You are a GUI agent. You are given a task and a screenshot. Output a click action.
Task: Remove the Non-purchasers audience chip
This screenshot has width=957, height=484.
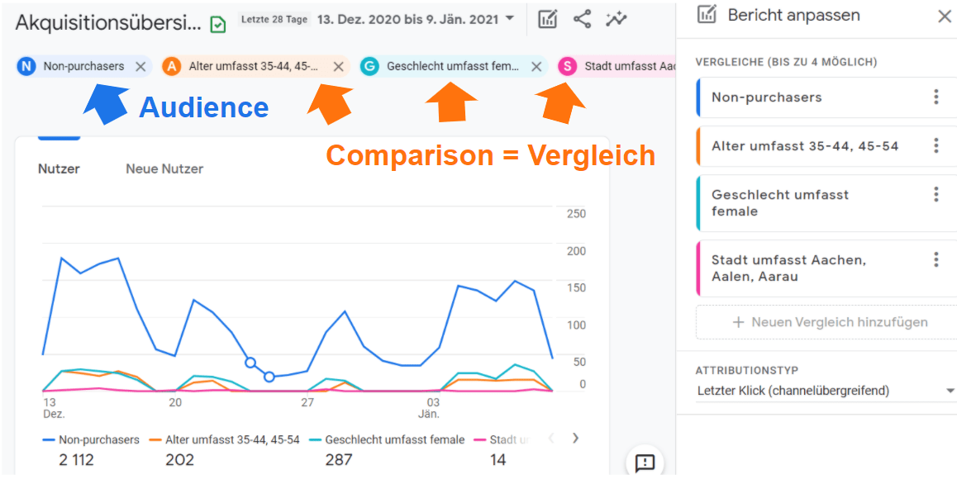click(140, 66)
